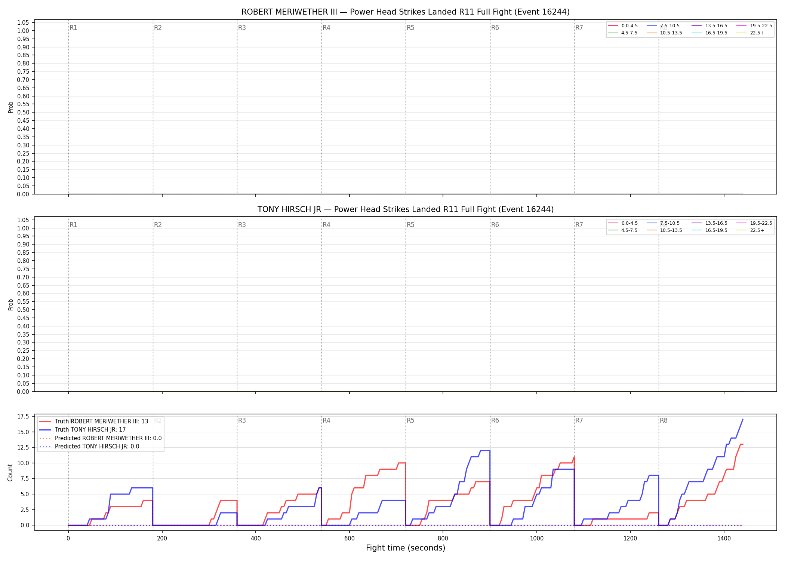Click R4 round label in Count chart
This screenshot has height=561, width=785.
[326, 420]
